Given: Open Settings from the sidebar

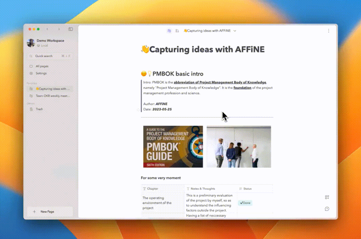Looking at the screenshot, I should point(50,73).
